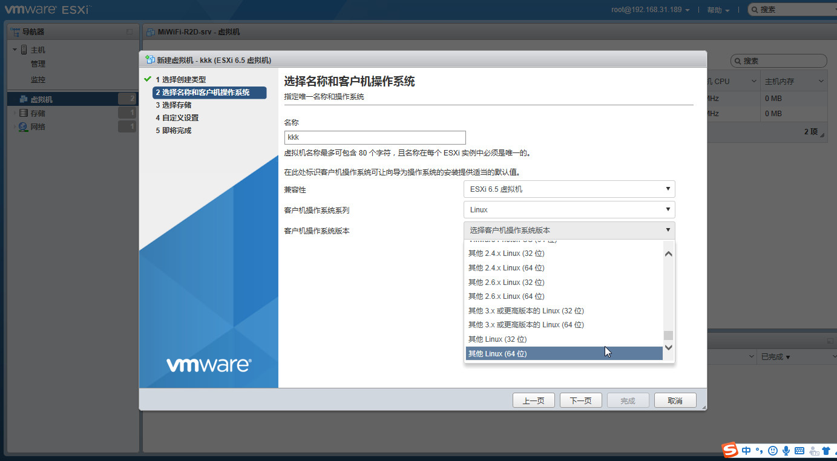Toggle Chinese/English input mode indicator

tap(746, 451)
